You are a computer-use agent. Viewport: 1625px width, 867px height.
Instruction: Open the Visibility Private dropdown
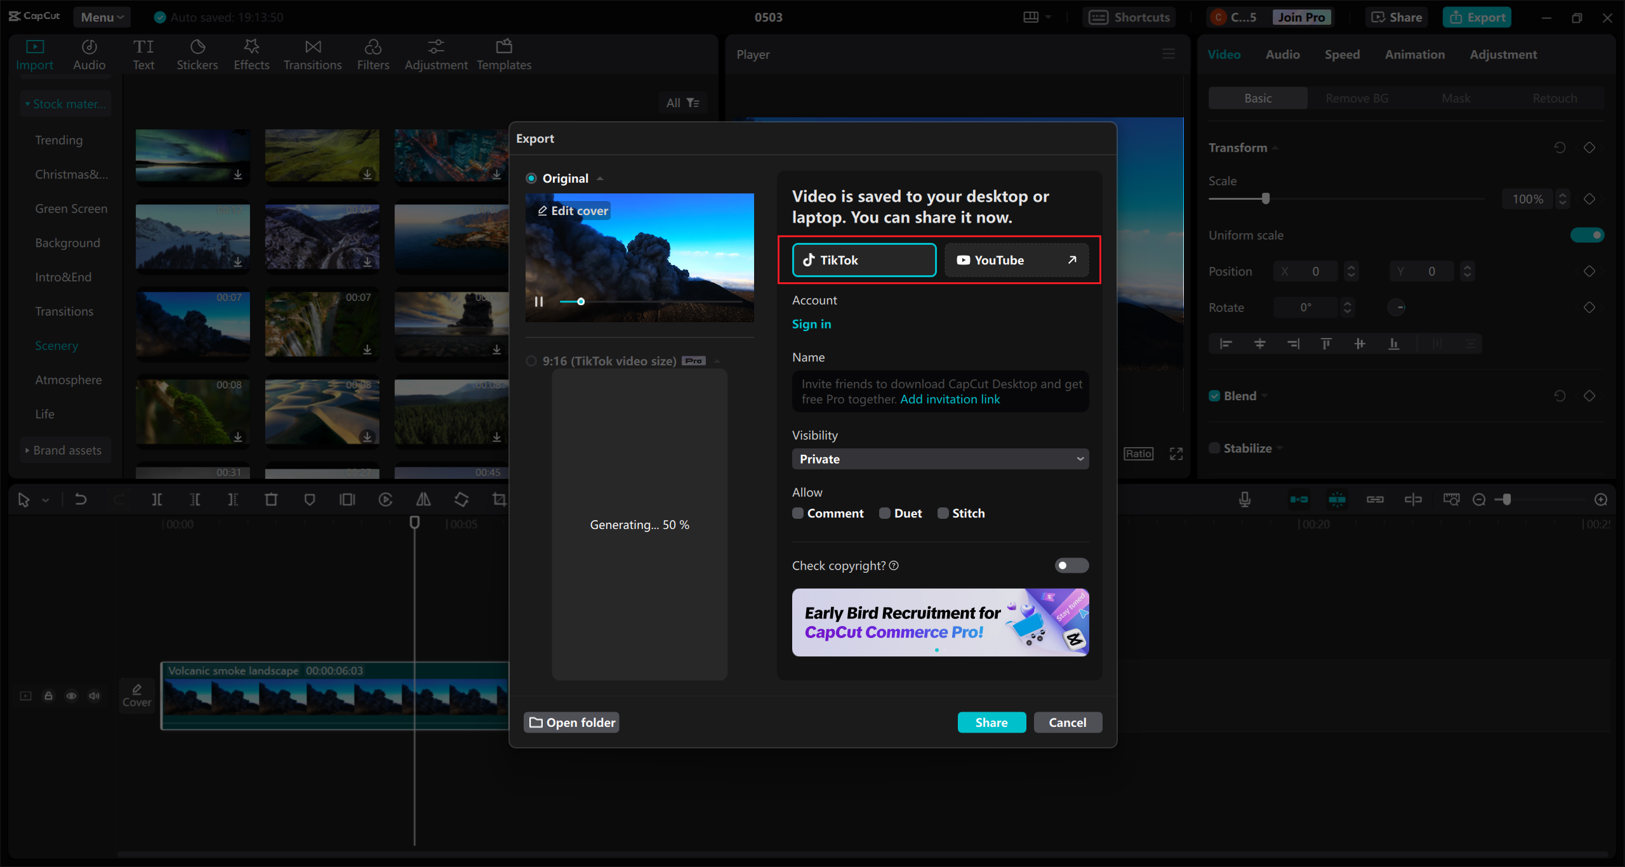[x=940, y=459]
